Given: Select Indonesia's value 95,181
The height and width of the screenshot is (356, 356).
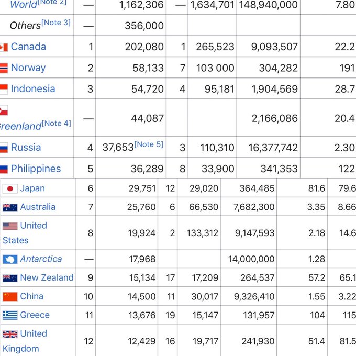Looking at the screenshot, I should 219,89.
